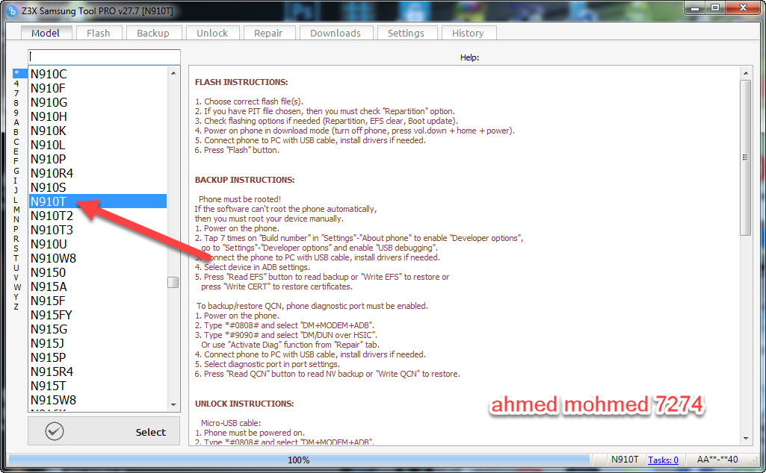Click the Select button with checkmark
Screen dimensions: 766x473
pos(104,431)
